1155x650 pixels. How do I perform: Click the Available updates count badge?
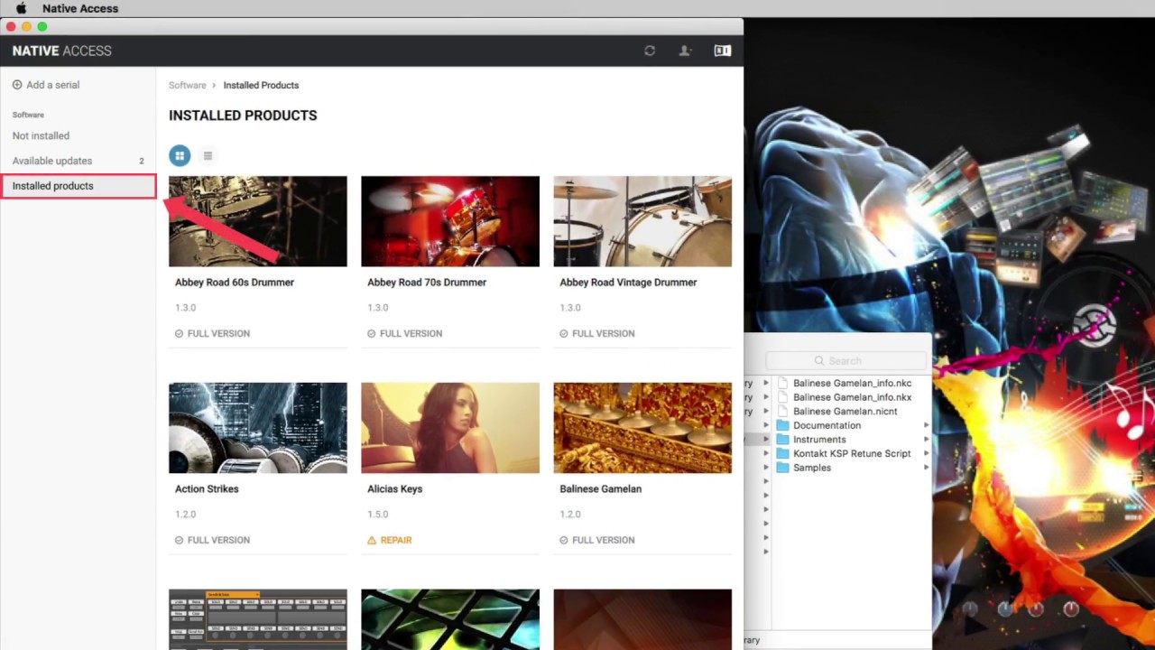point(142,161)
